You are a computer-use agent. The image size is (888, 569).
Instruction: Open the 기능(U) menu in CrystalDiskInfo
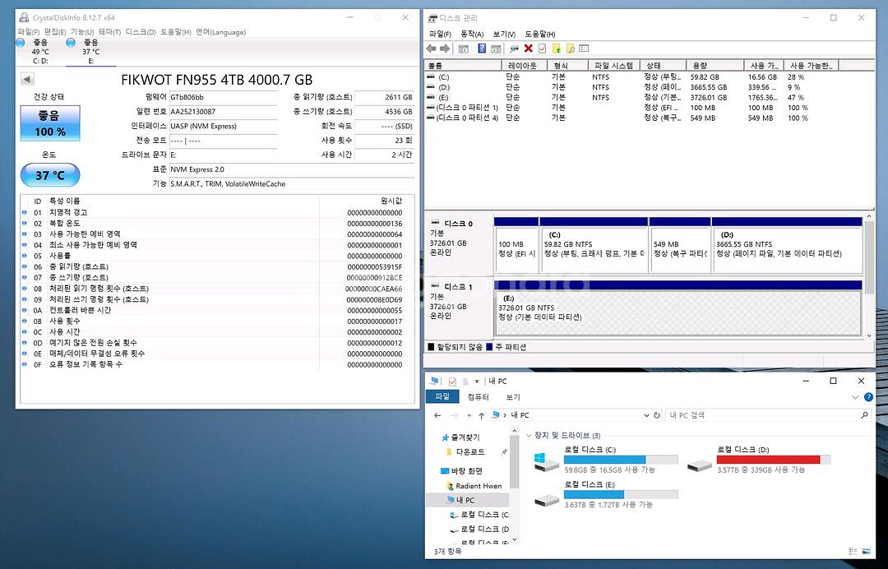pos(82,32)
